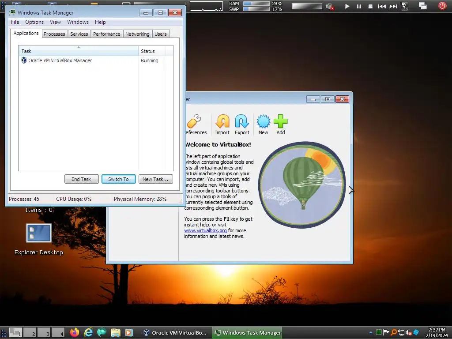
Task: Launch Internet Explorer from the taskbar
Action: [88, 332]
